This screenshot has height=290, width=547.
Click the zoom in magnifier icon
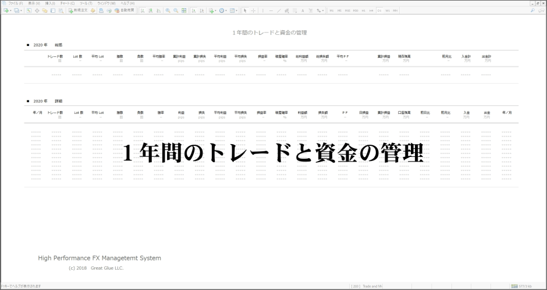tap(168, 10)
